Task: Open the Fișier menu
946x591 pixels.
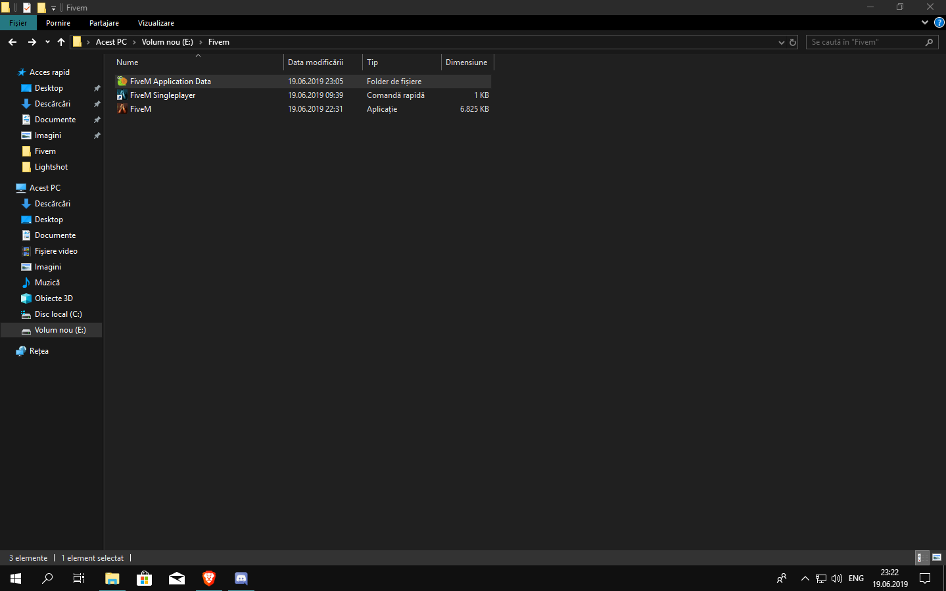Action: coord(18,23)
